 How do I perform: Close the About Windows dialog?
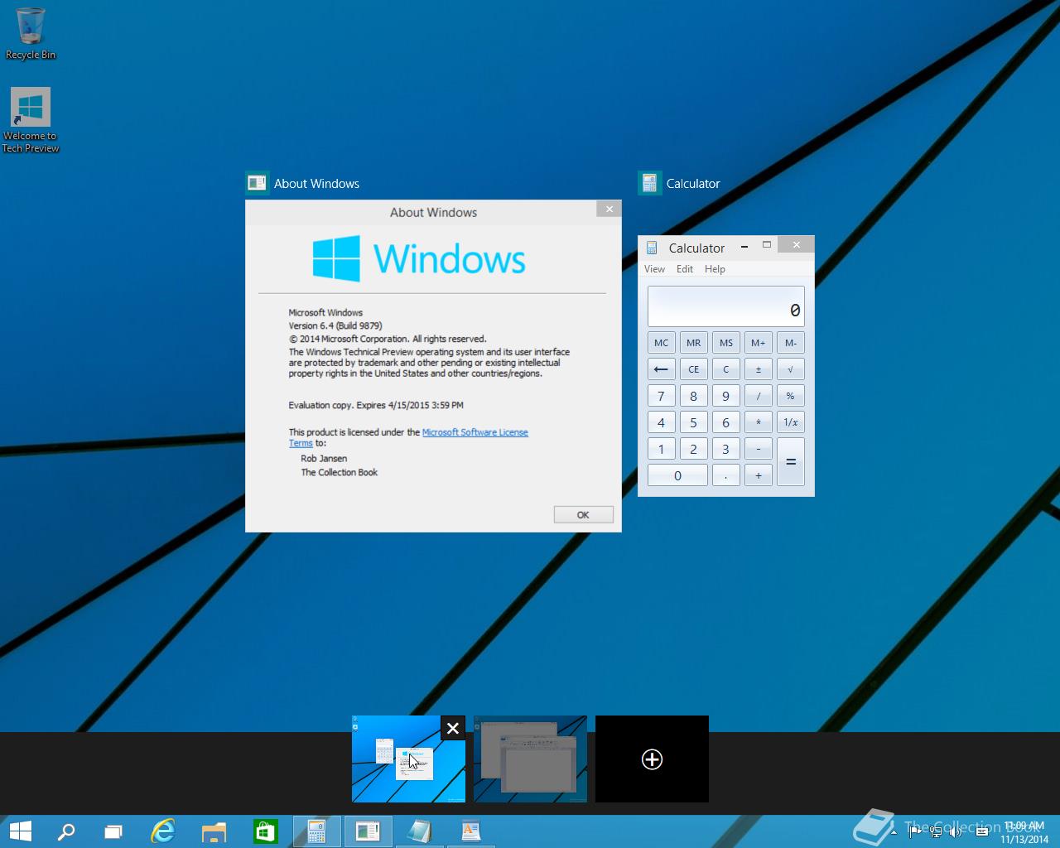tap(609, 209)
